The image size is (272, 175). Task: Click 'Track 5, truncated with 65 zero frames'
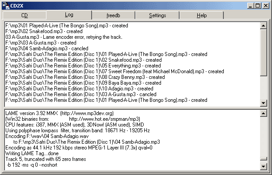[46, 159]
